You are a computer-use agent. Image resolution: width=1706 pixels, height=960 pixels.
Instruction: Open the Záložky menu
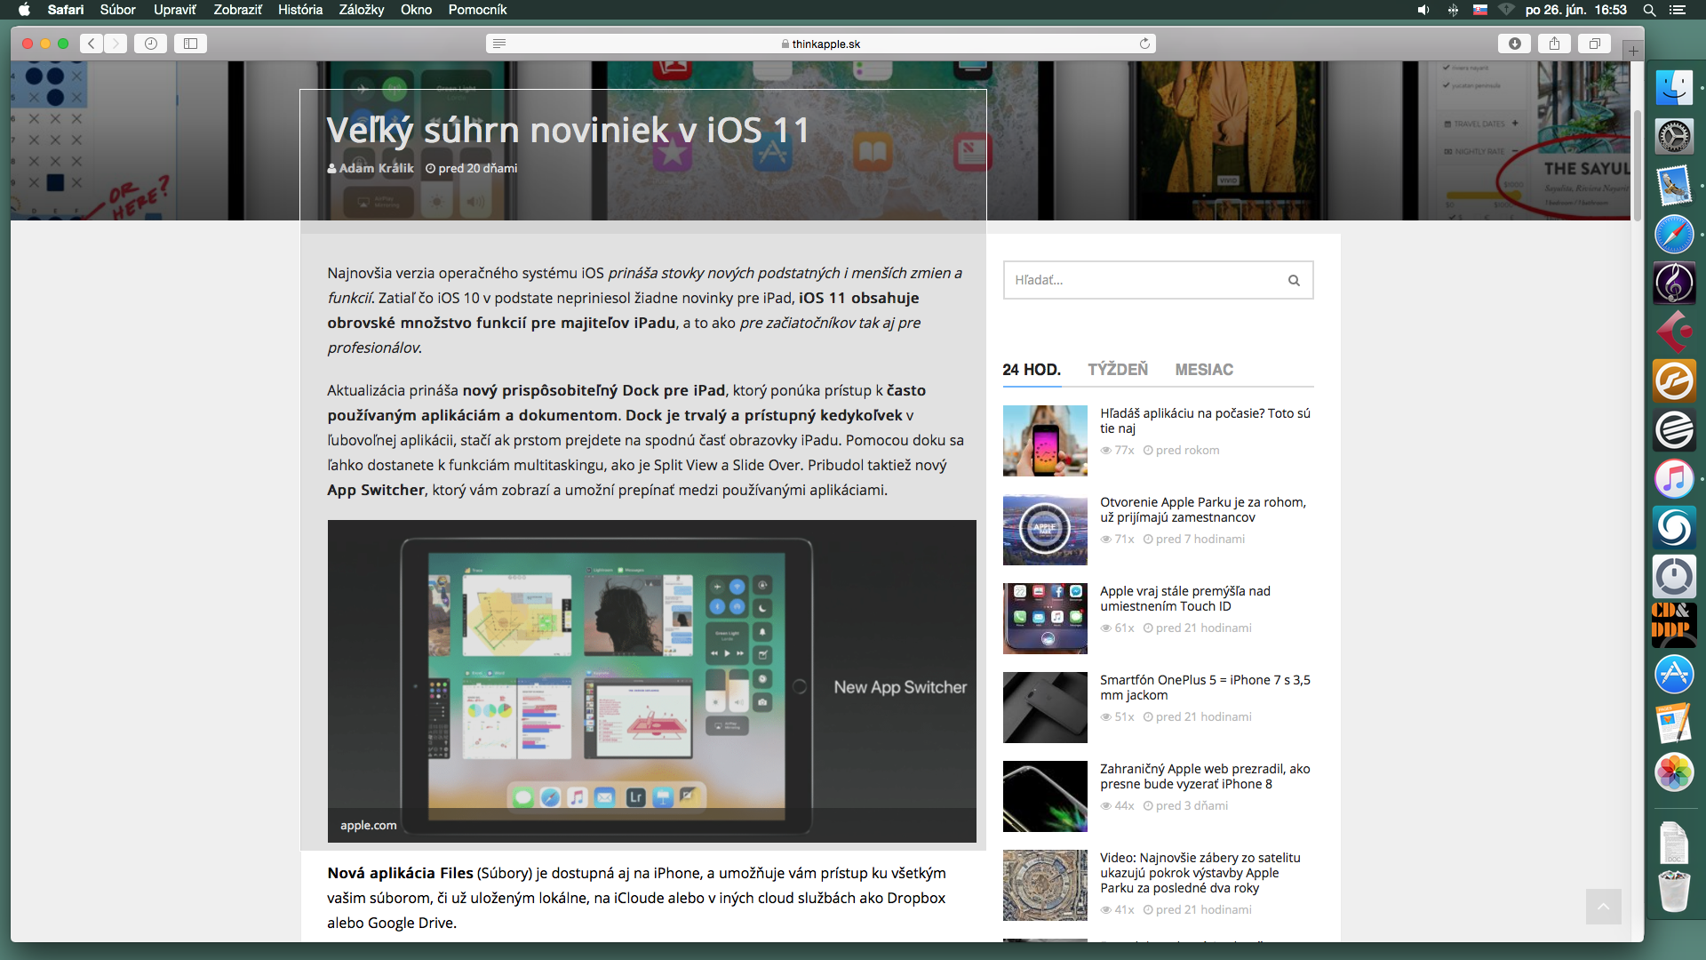pos(362,10)
